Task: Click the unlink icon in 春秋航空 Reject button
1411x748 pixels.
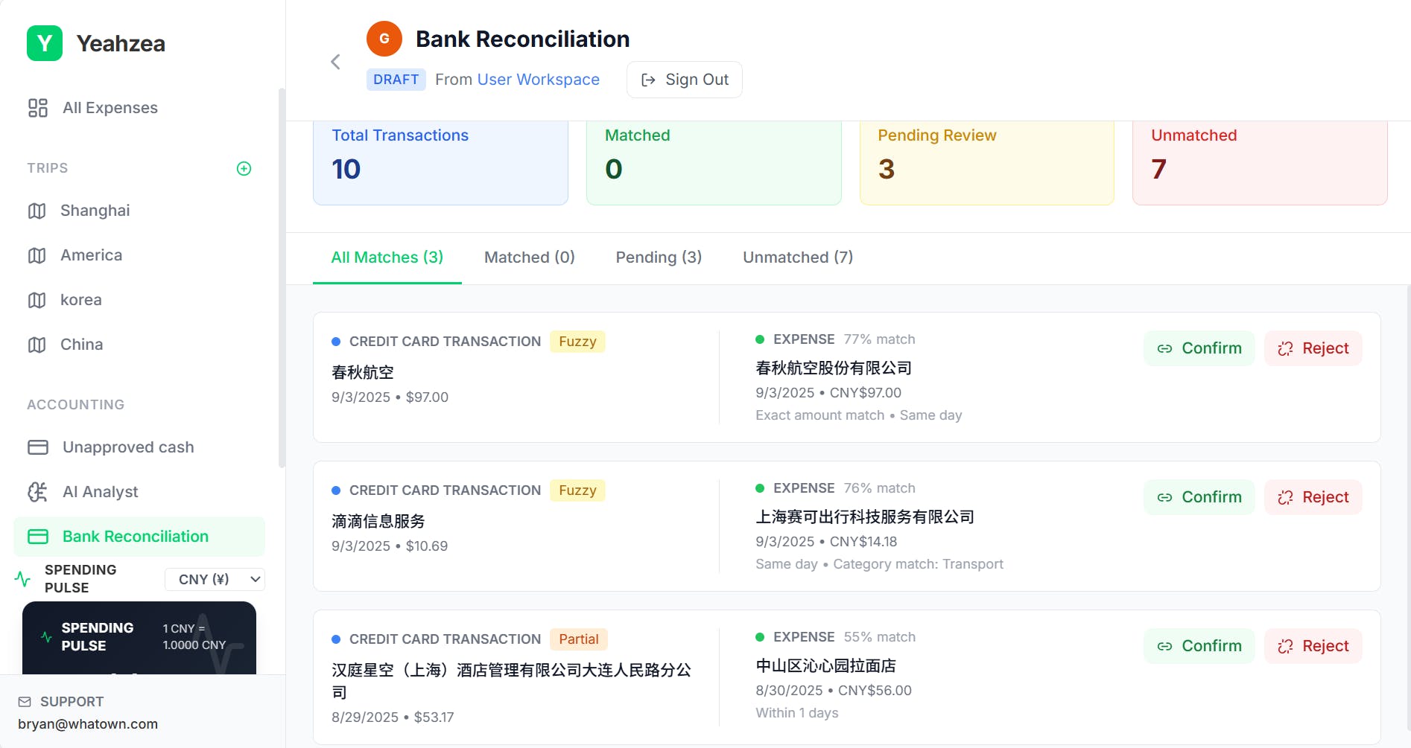Action: tap(1285, 348)
